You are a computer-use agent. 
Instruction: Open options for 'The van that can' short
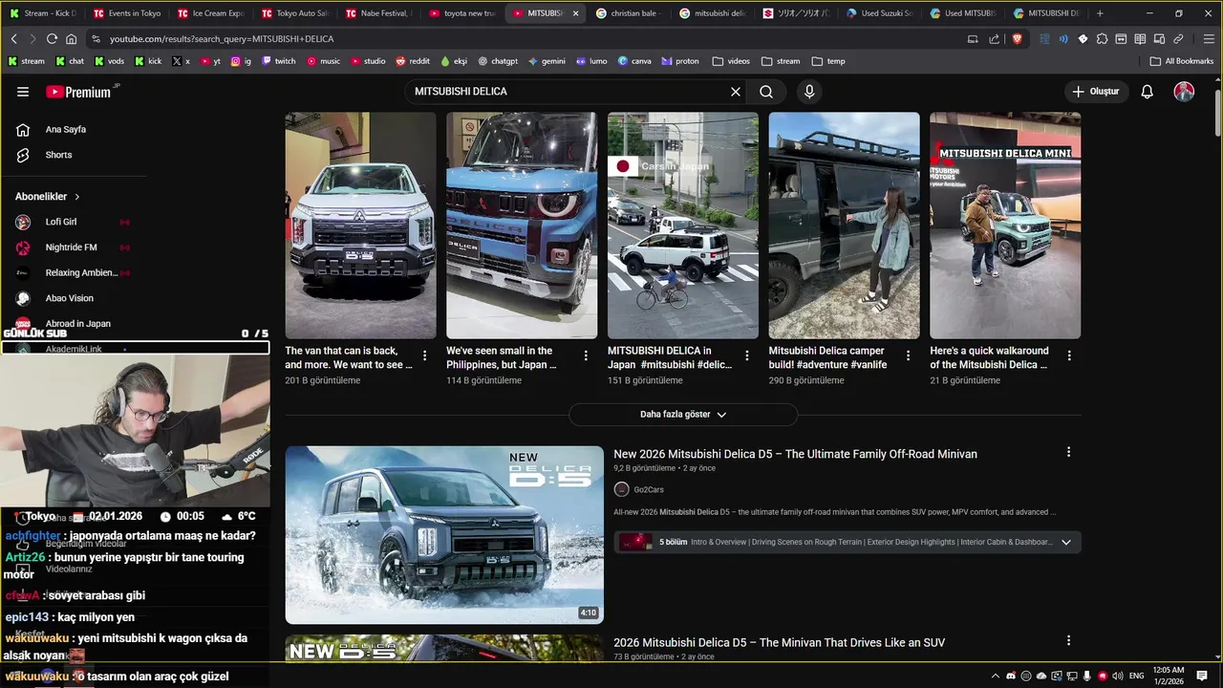[425, 355]
